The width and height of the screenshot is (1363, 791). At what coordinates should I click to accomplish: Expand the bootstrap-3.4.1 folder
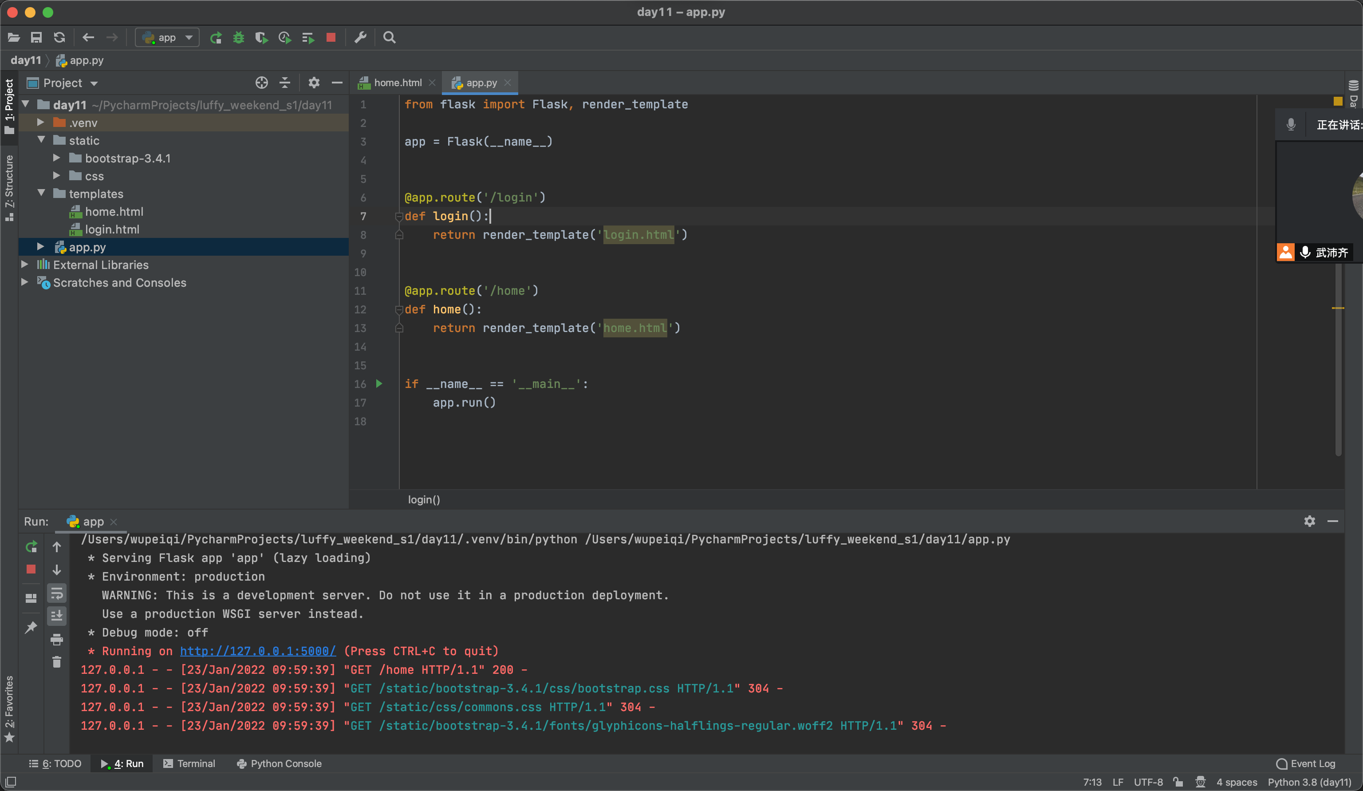point(56,158)
